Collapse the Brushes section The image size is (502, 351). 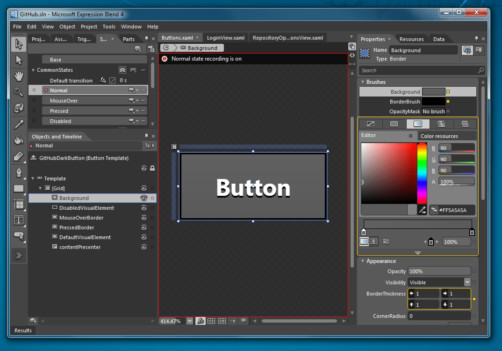tap(363, 82)
